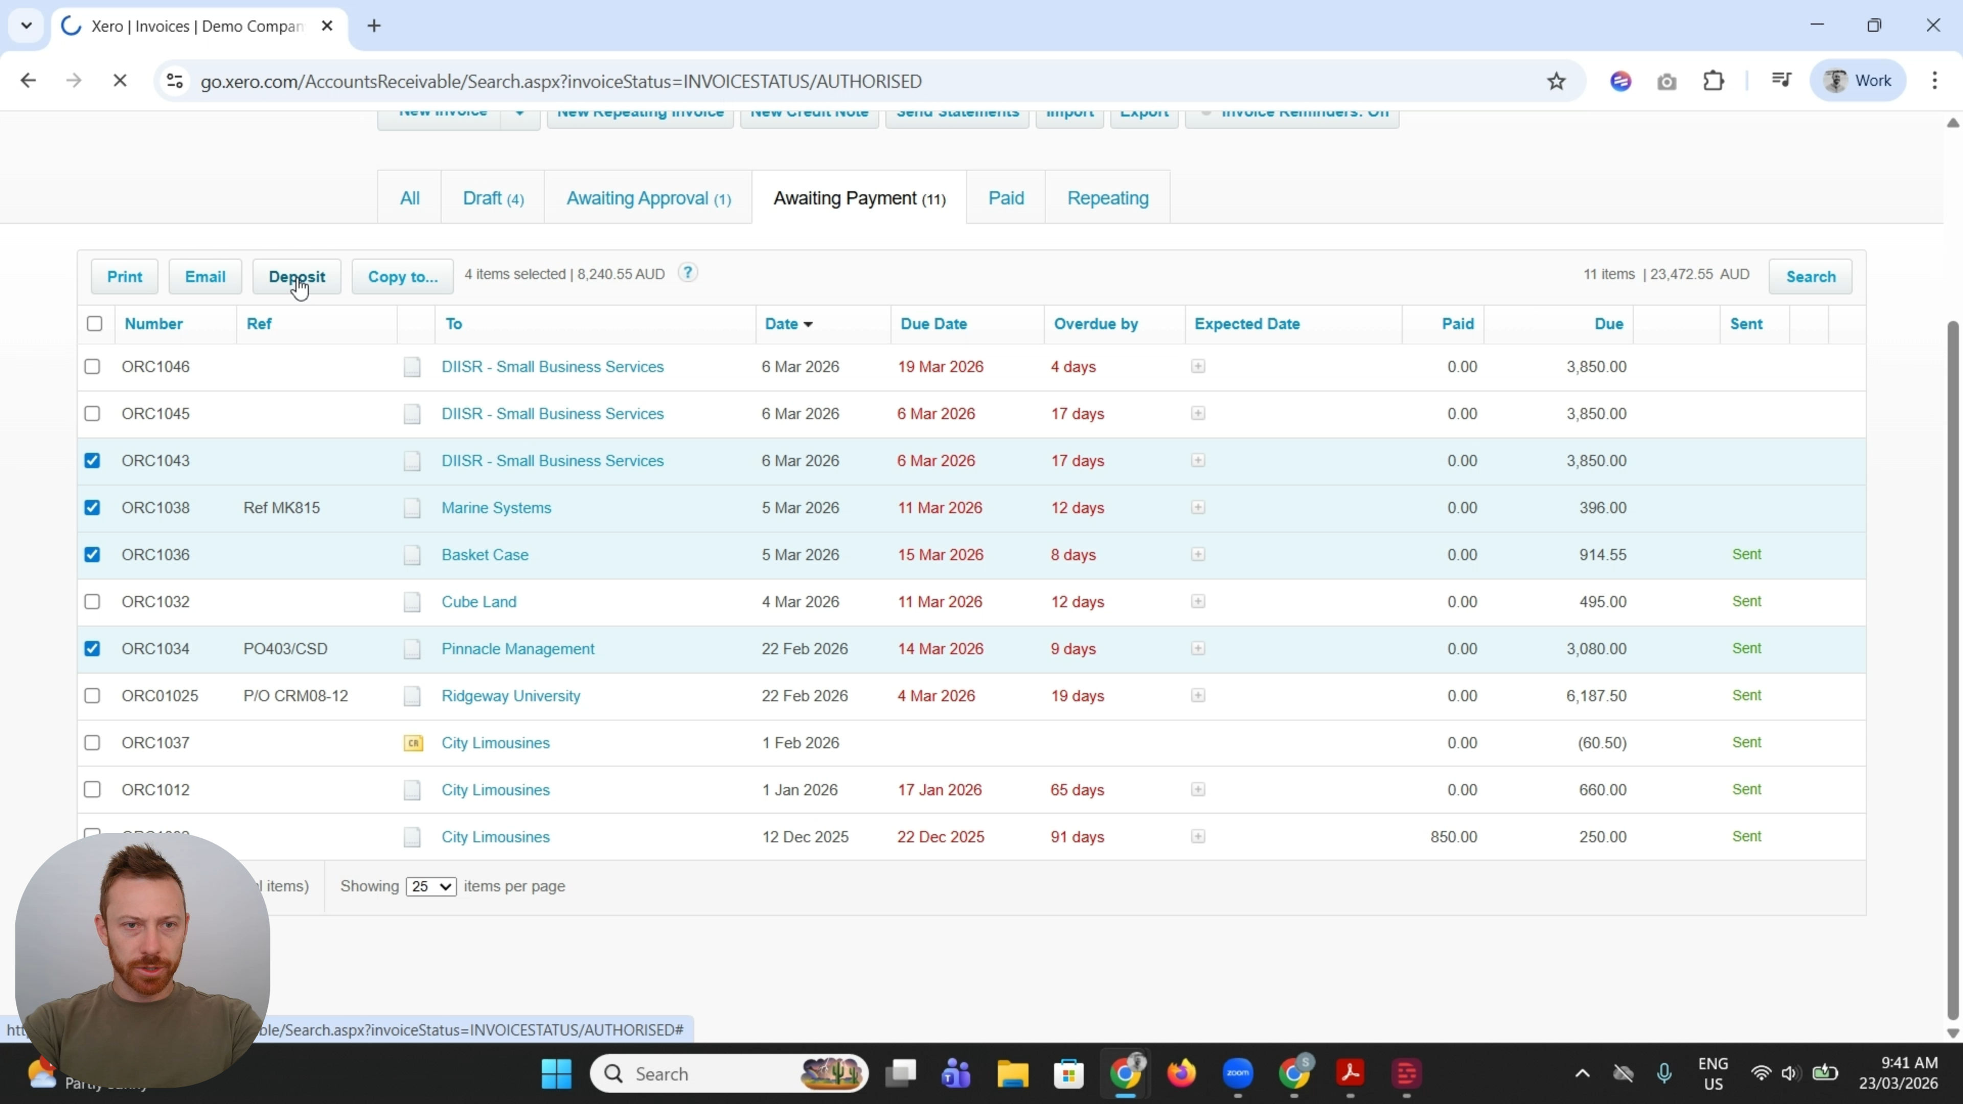Image resolution: width=1963 pixels, height=1104 pixels.
Task: Open the help question-mark icon beside selected total
Action: coord(688,273)
